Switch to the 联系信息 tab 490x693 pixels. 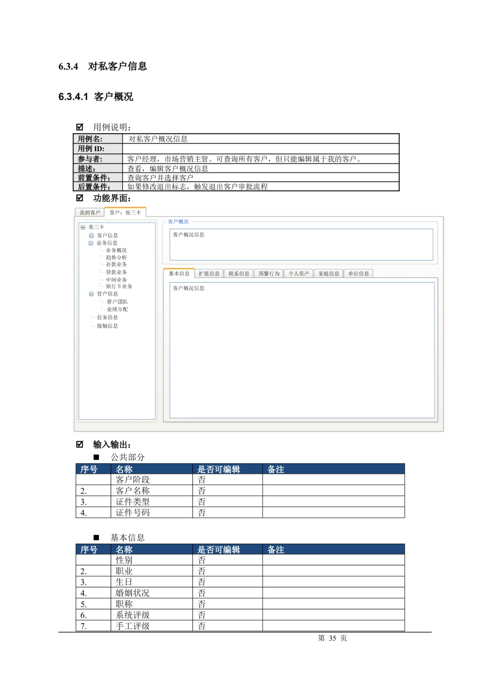pos(239,274)
